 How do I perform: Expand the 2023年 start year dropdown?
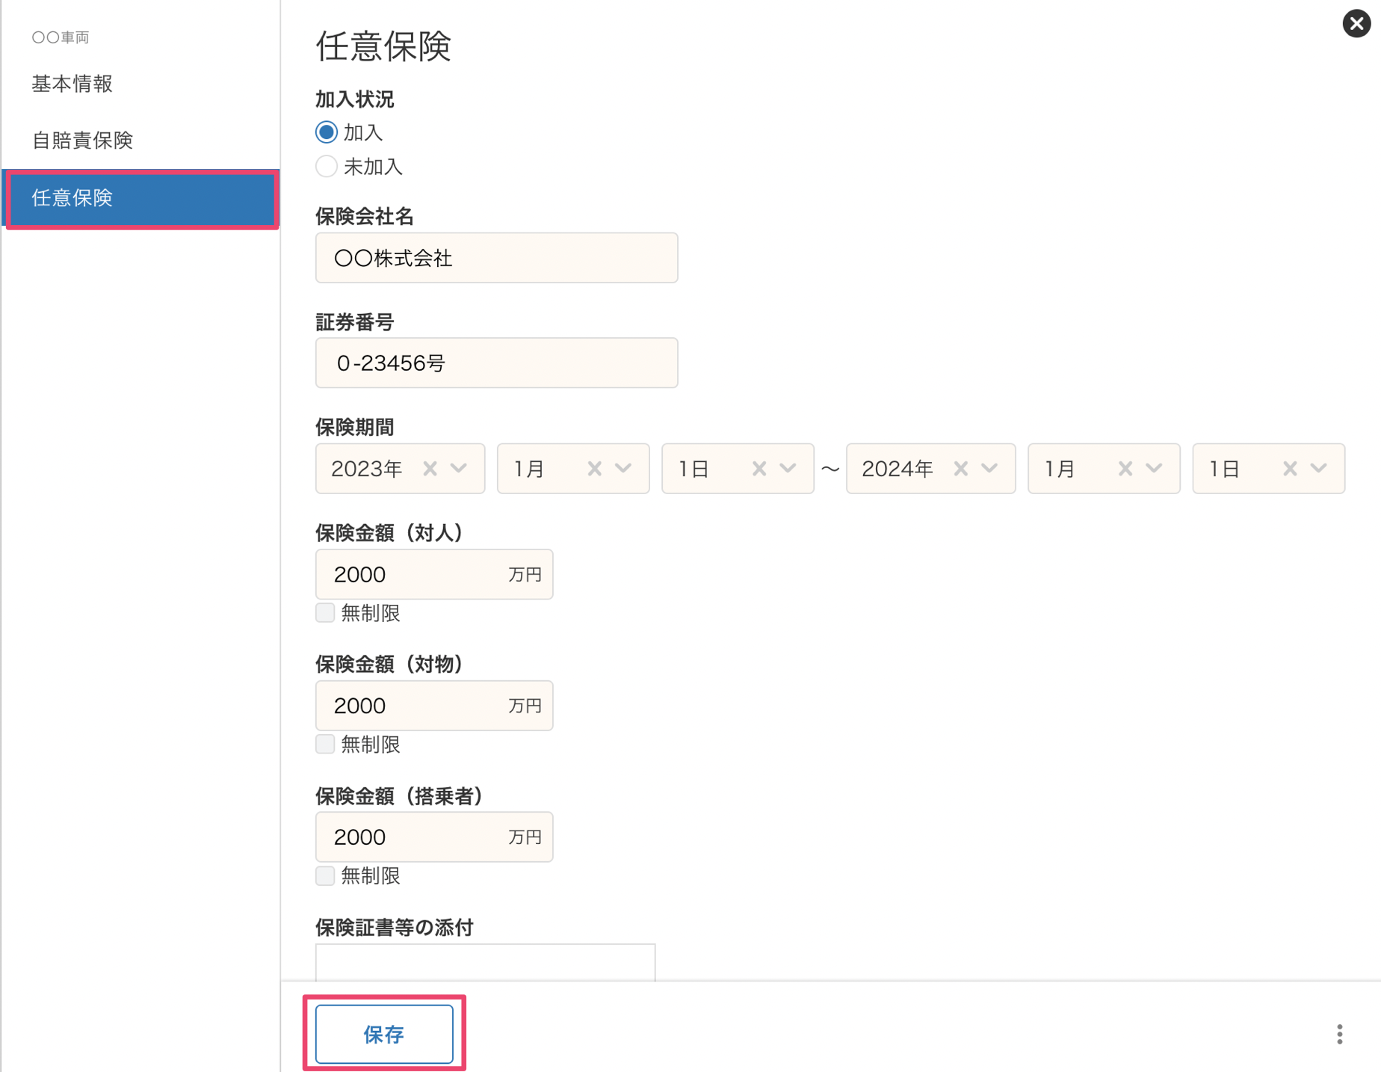pyautogui.click(x=459, y=469)
